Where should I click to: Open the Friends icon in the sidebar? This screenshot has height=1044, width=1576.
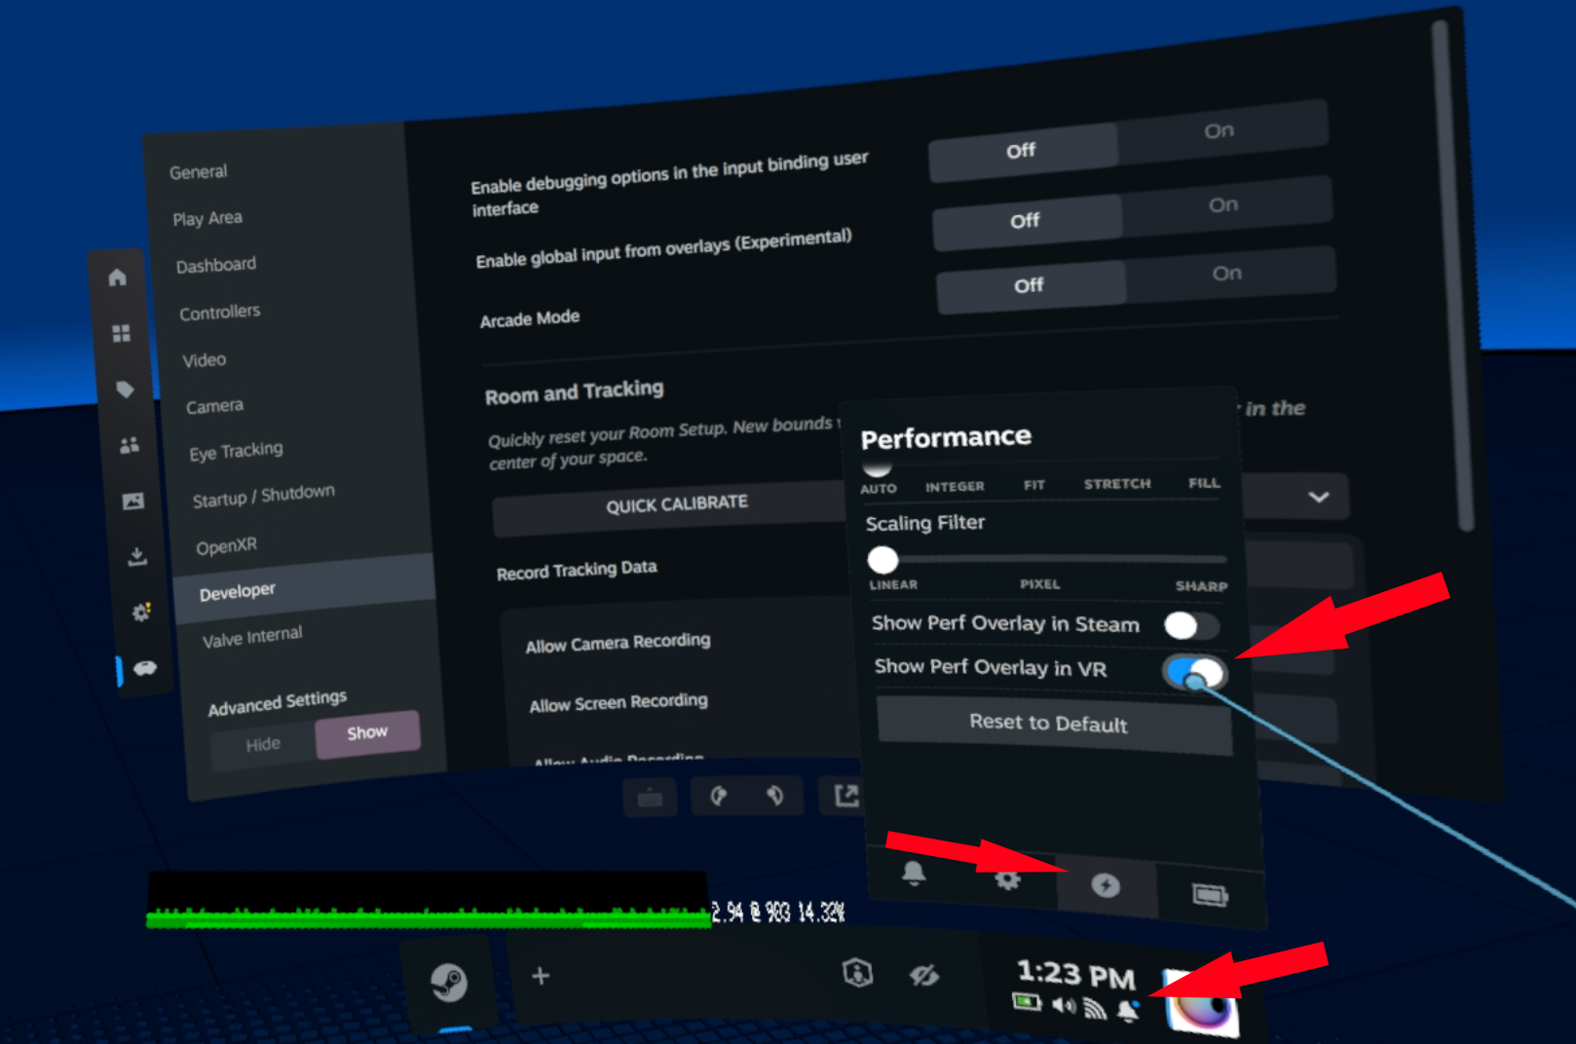click(x=129, y=445)
